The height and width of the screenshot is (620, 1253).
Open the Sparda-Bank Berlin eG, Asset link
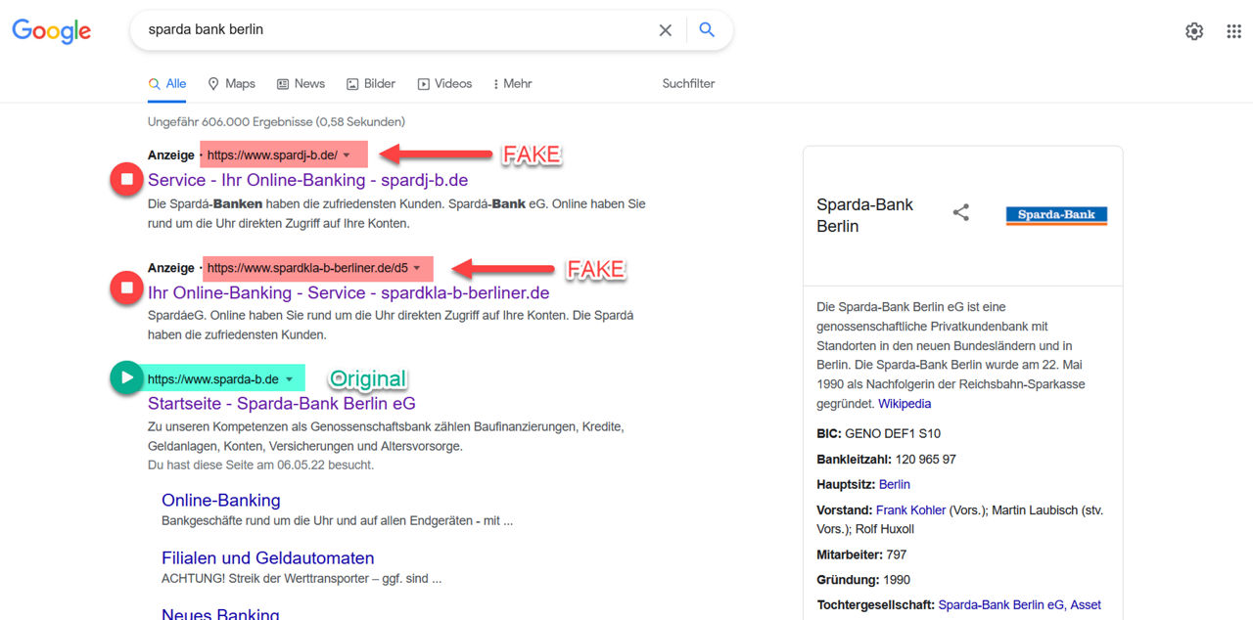(1019, 605)
